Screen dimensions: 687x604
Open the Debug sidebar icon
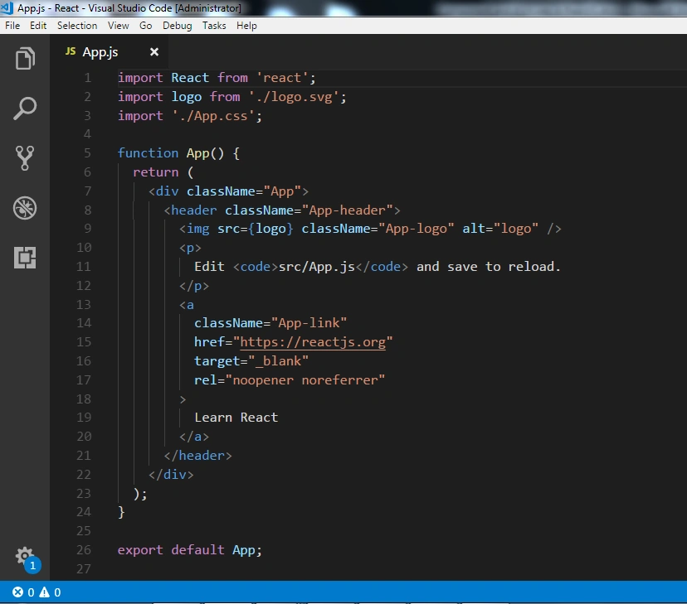click(x=25, y=208)
